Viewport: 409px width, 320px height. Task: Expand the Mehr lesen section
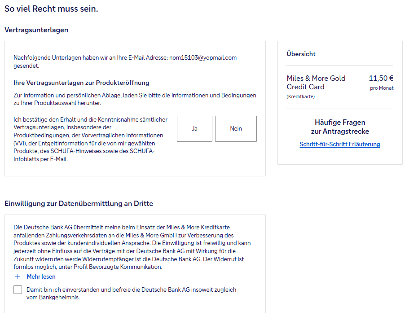click(41, 277)
